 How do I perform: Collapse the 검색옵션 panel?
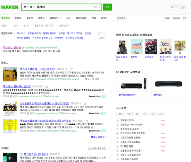pos(122,18)
